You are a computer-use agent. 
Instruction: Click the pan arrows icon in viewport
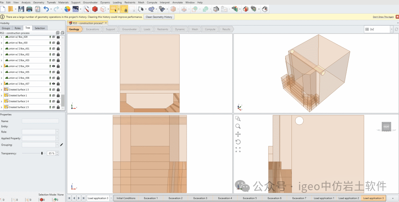[x=238, y=134]
